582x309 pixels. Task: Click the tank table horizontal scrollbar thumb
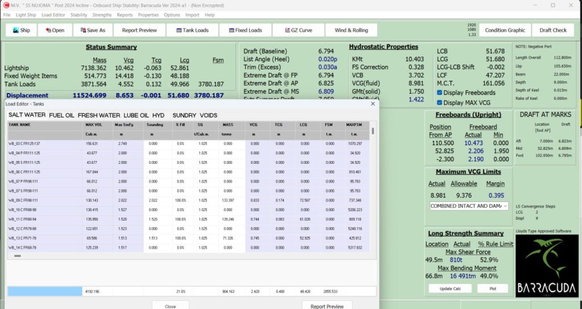click(18, 256)
